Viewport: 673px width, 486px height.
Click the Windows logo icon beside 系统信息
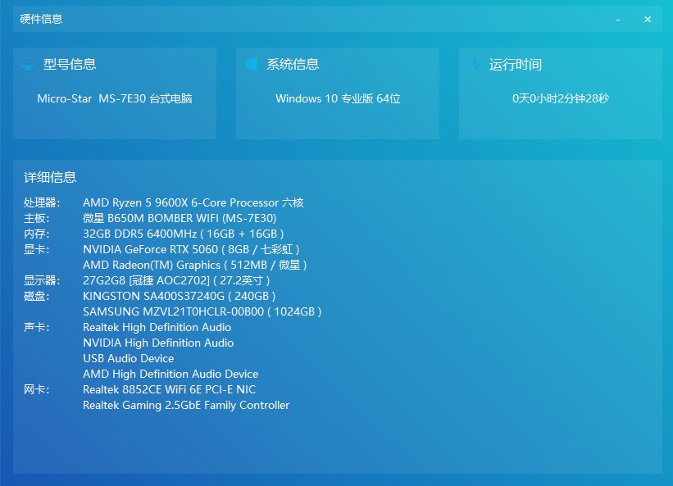251,65
